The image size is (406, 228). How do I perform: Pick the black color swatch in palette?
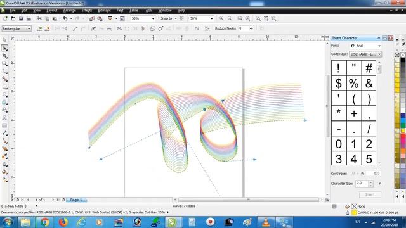[x=403, y=60]
